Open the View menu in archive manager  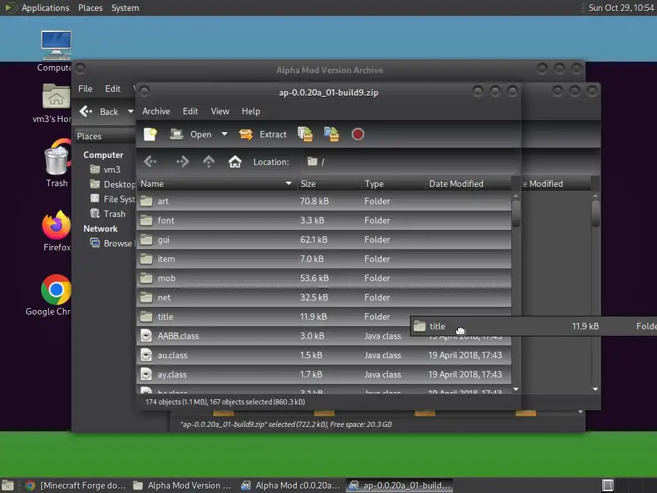click(x=220, y=111)
